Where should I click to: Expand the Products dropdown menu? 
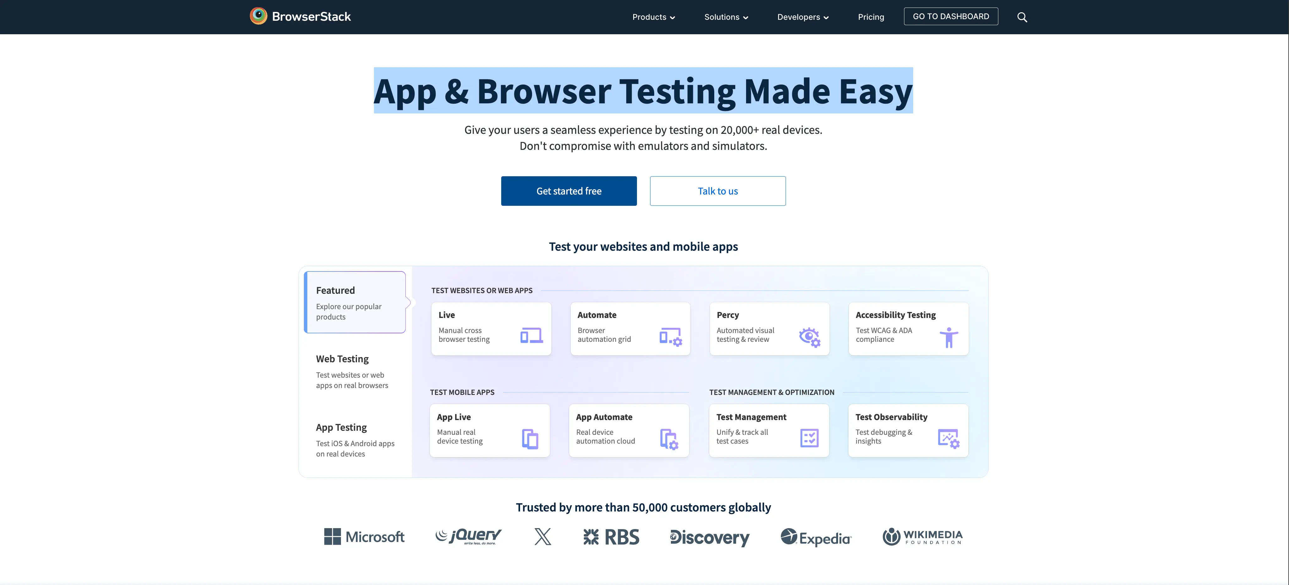[x=654, y=17]
